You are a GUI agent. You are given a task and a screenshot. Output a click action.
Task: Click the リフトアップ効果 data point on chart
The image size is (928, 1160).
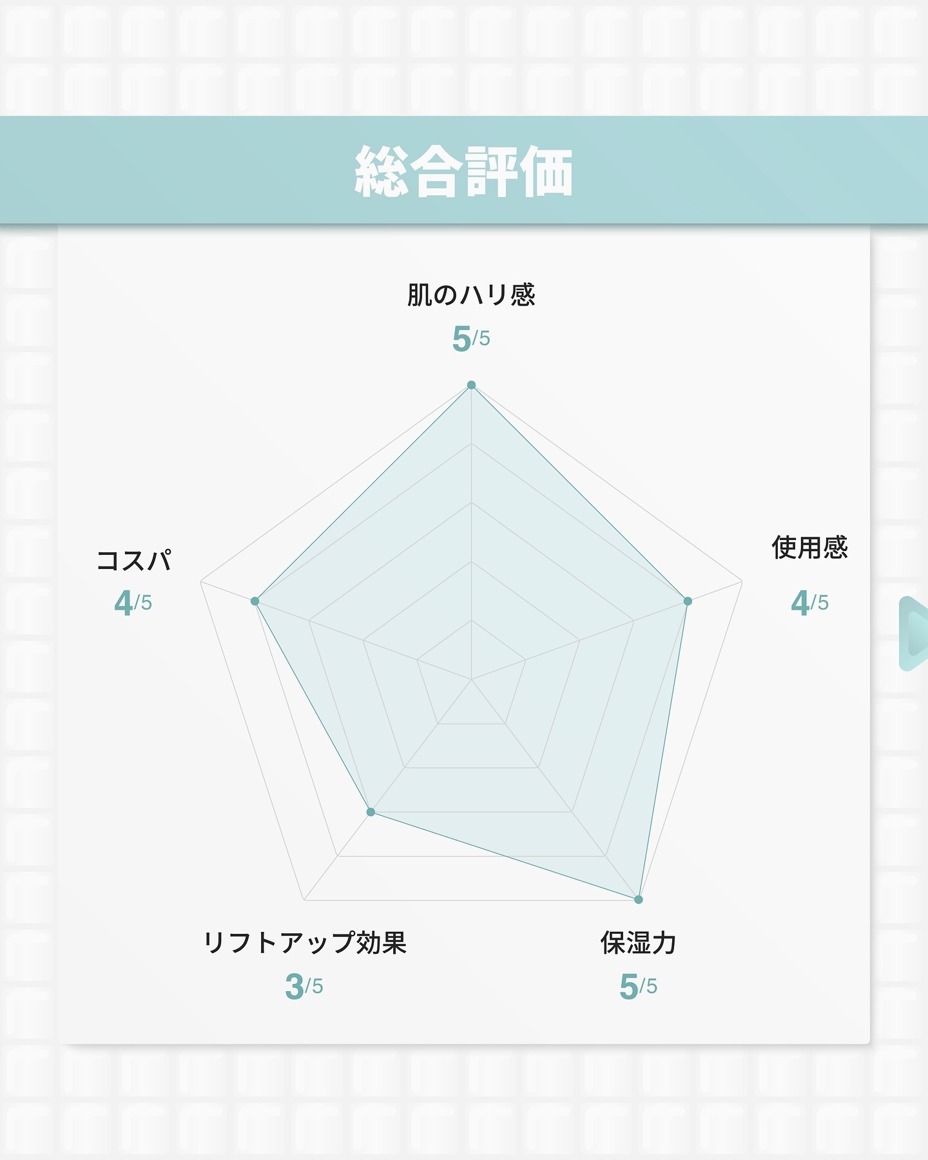click(371, 812)
